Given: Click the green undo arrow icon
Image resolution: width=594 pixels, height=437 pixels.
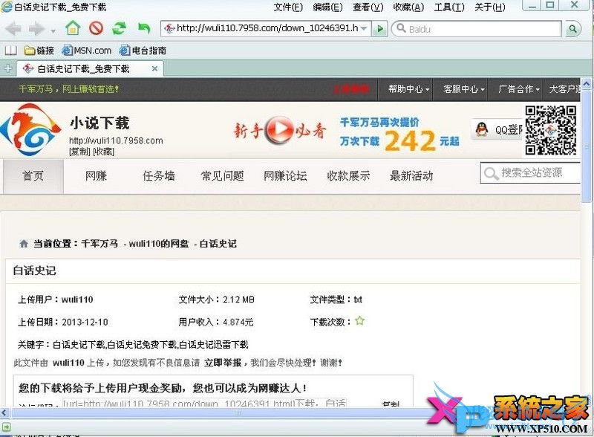Looking at the screenshot, I should tap(143, 29).
